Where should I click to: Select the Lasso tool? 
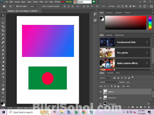3,23
